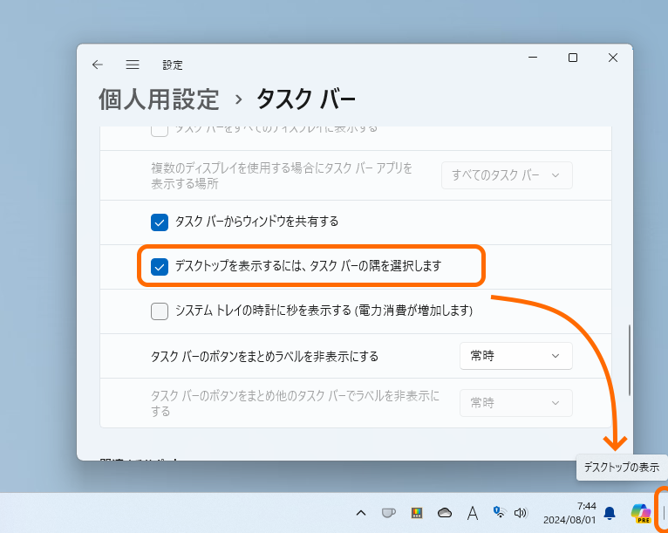Viewport: 668px width, 533px height.
Task: Click the タスク バーのボタンをまとめラベルを非表示にする label
Action: pos(264,356)
